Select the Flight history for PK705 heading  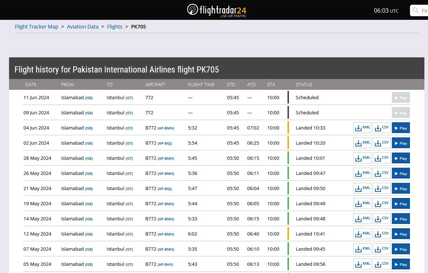pyautogui.click(x=117, y=70)
